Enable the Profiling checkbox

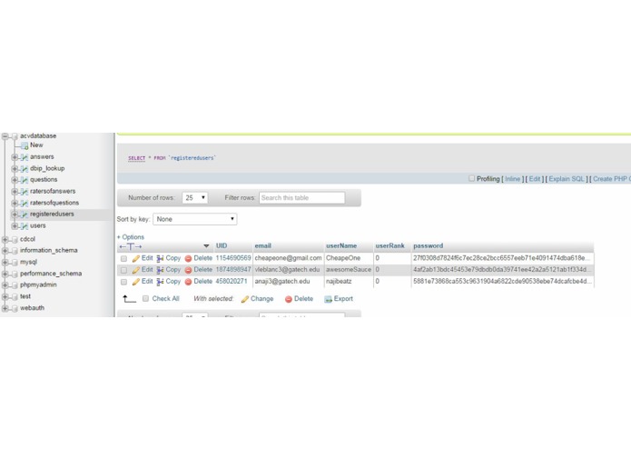click(x=471, y=178)
